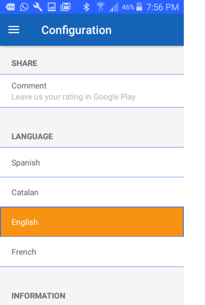This screenshot has height=305, width=205.
Task: Tap the Configuration screen title
Action: coord(76,30)
